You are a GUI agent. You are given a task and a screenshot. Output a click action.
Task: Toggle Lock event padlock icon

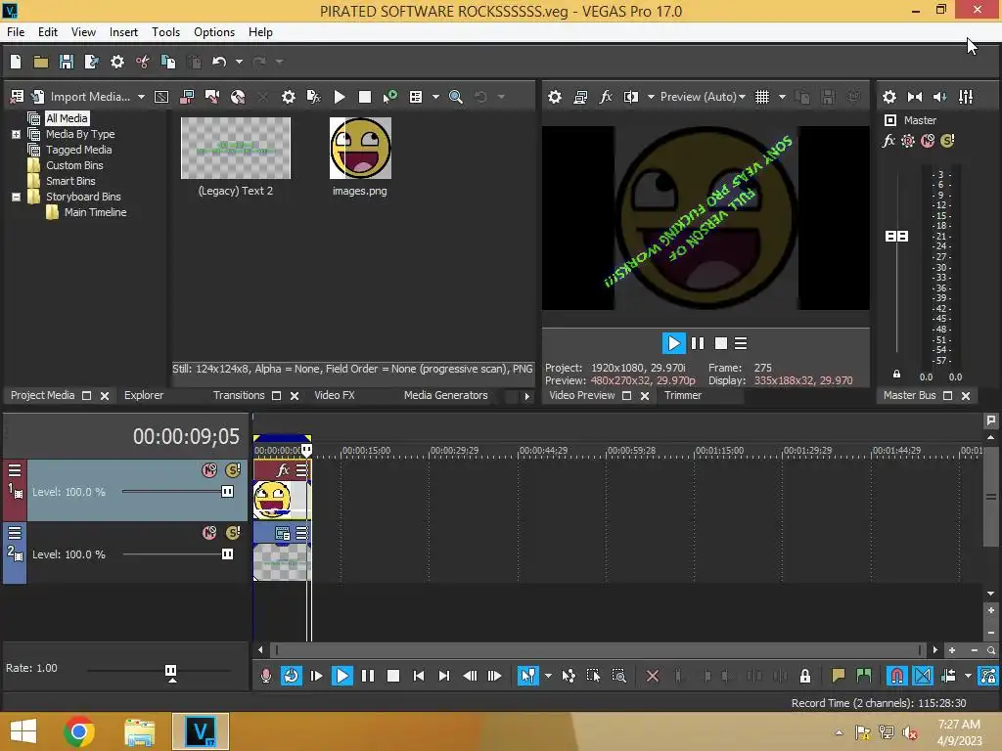click(x=805, y=676)
